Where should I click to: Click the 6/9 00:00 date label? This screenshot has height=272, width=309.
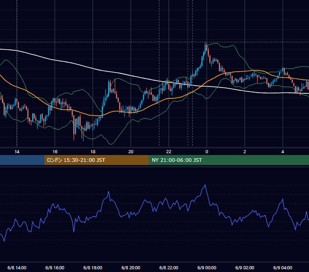tap(207, 267)
